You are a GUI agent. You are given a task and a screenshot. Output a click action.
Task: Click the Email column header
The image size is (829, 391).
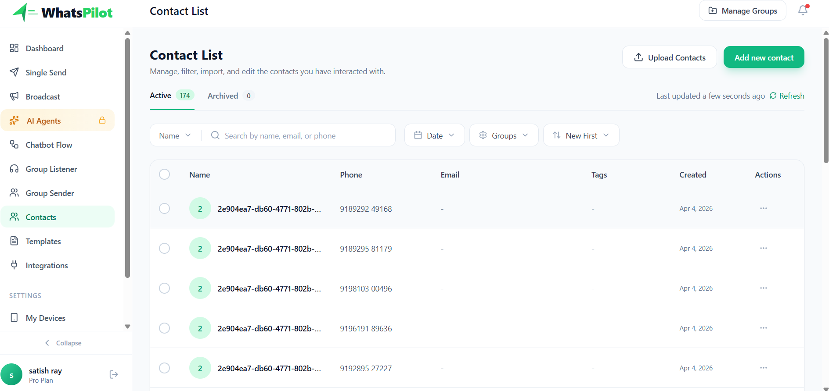tap(450, 174)
